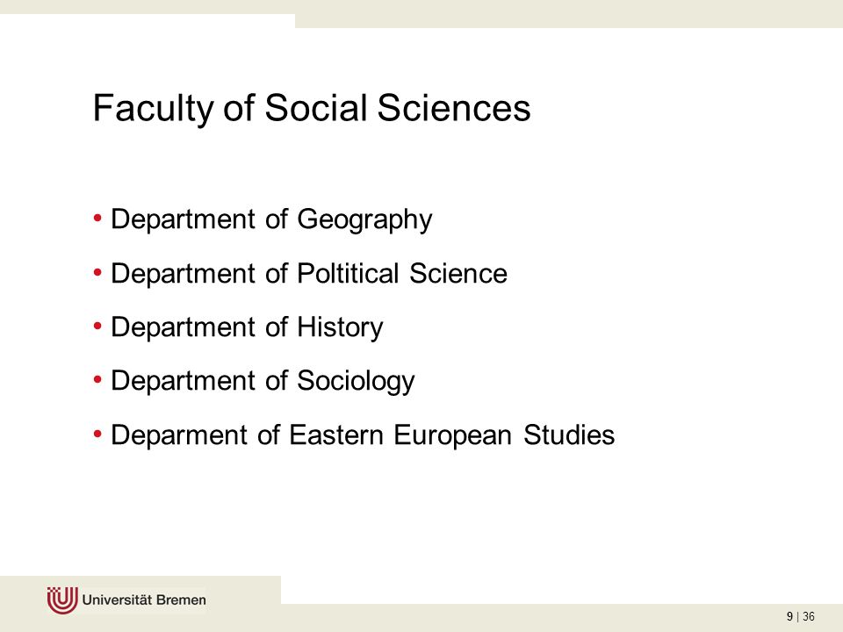Click the word Sciences in the slide title
This screenshot has height=632, width=843.
(x=454, y=107)
